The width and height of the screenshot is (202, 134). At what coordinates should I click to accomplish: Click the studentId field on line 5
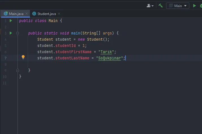click(66, 46)
